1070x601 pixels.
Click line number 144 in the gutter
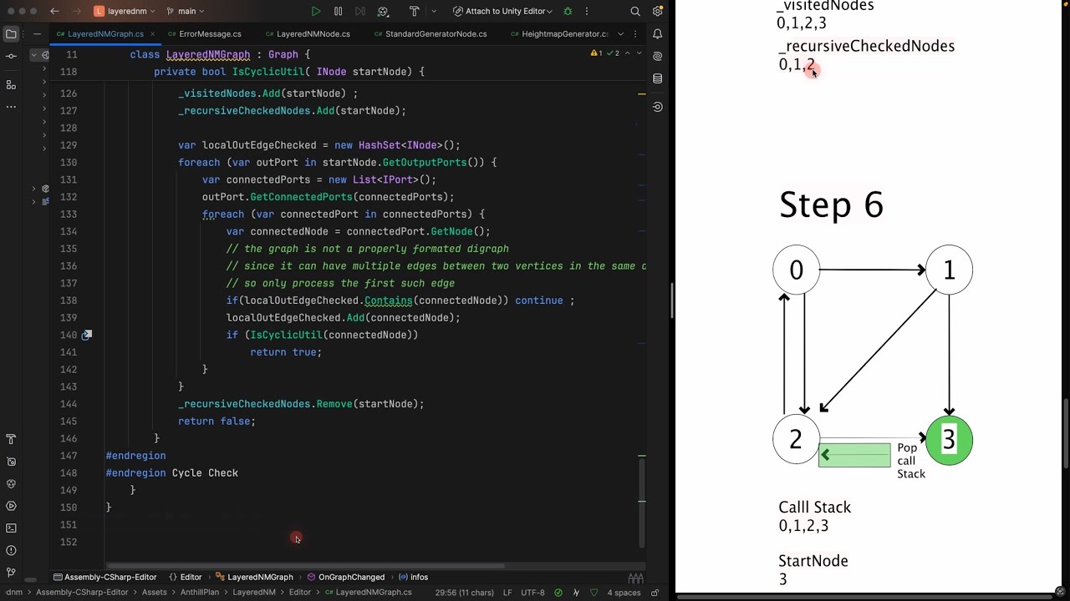click(69, 404)
